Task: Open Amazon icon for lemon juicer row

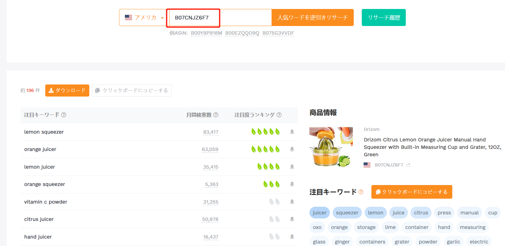Action: (x=292, y=167)
